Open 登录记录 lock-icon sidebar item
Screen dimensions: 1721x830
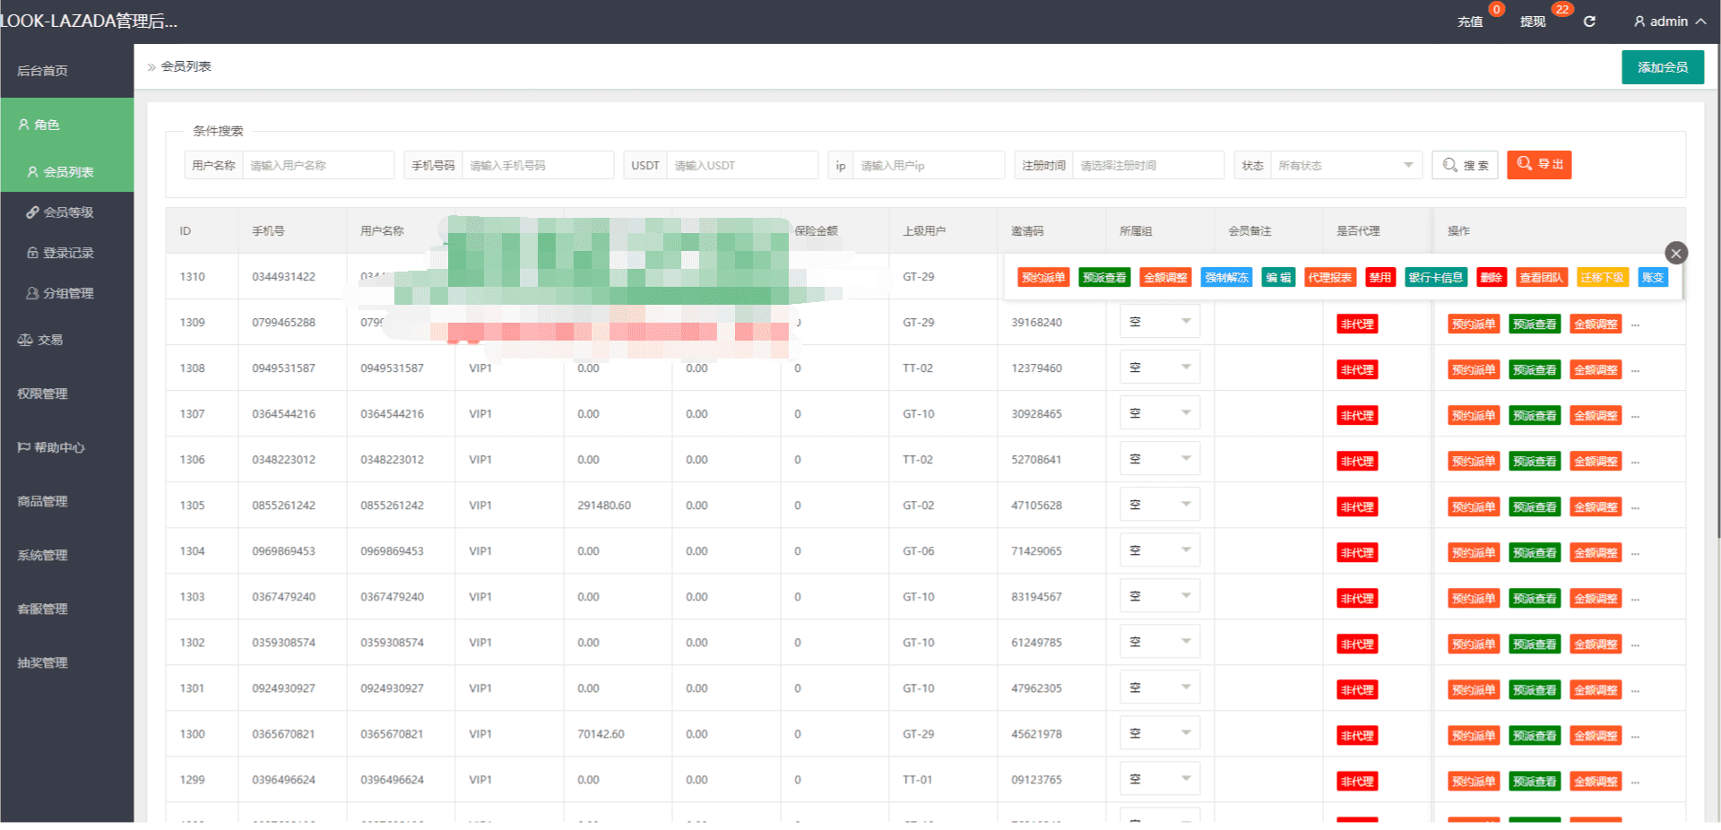[67, 253]
